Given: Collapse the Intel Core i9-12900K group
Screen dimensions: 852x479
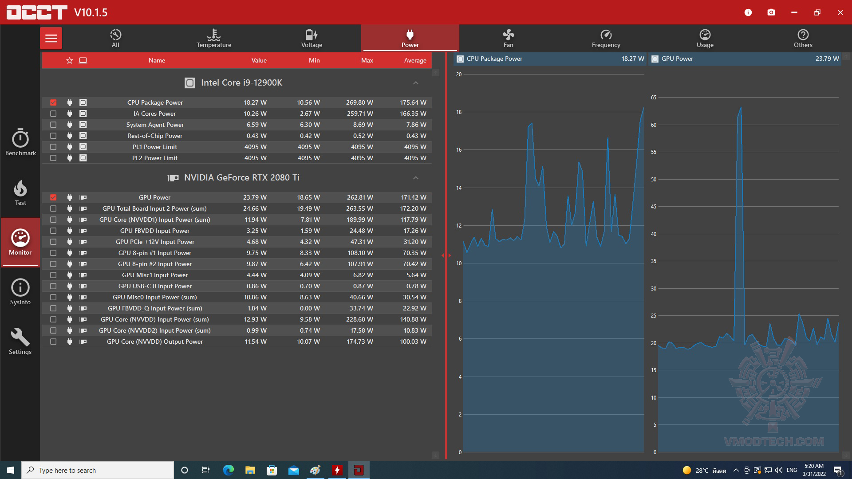Looking at the screenshot, I should [x=415, y=83].
